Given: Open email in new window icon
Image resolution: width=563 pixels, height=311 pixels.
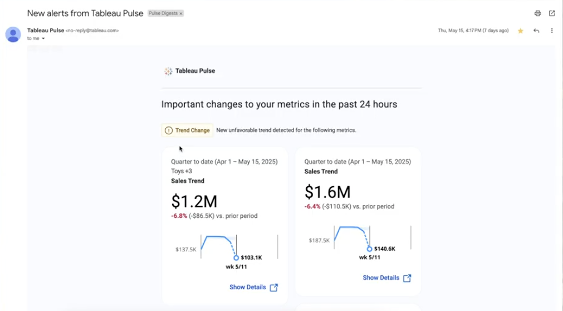Looking at the screenshot, I should [x=552, y=13].
